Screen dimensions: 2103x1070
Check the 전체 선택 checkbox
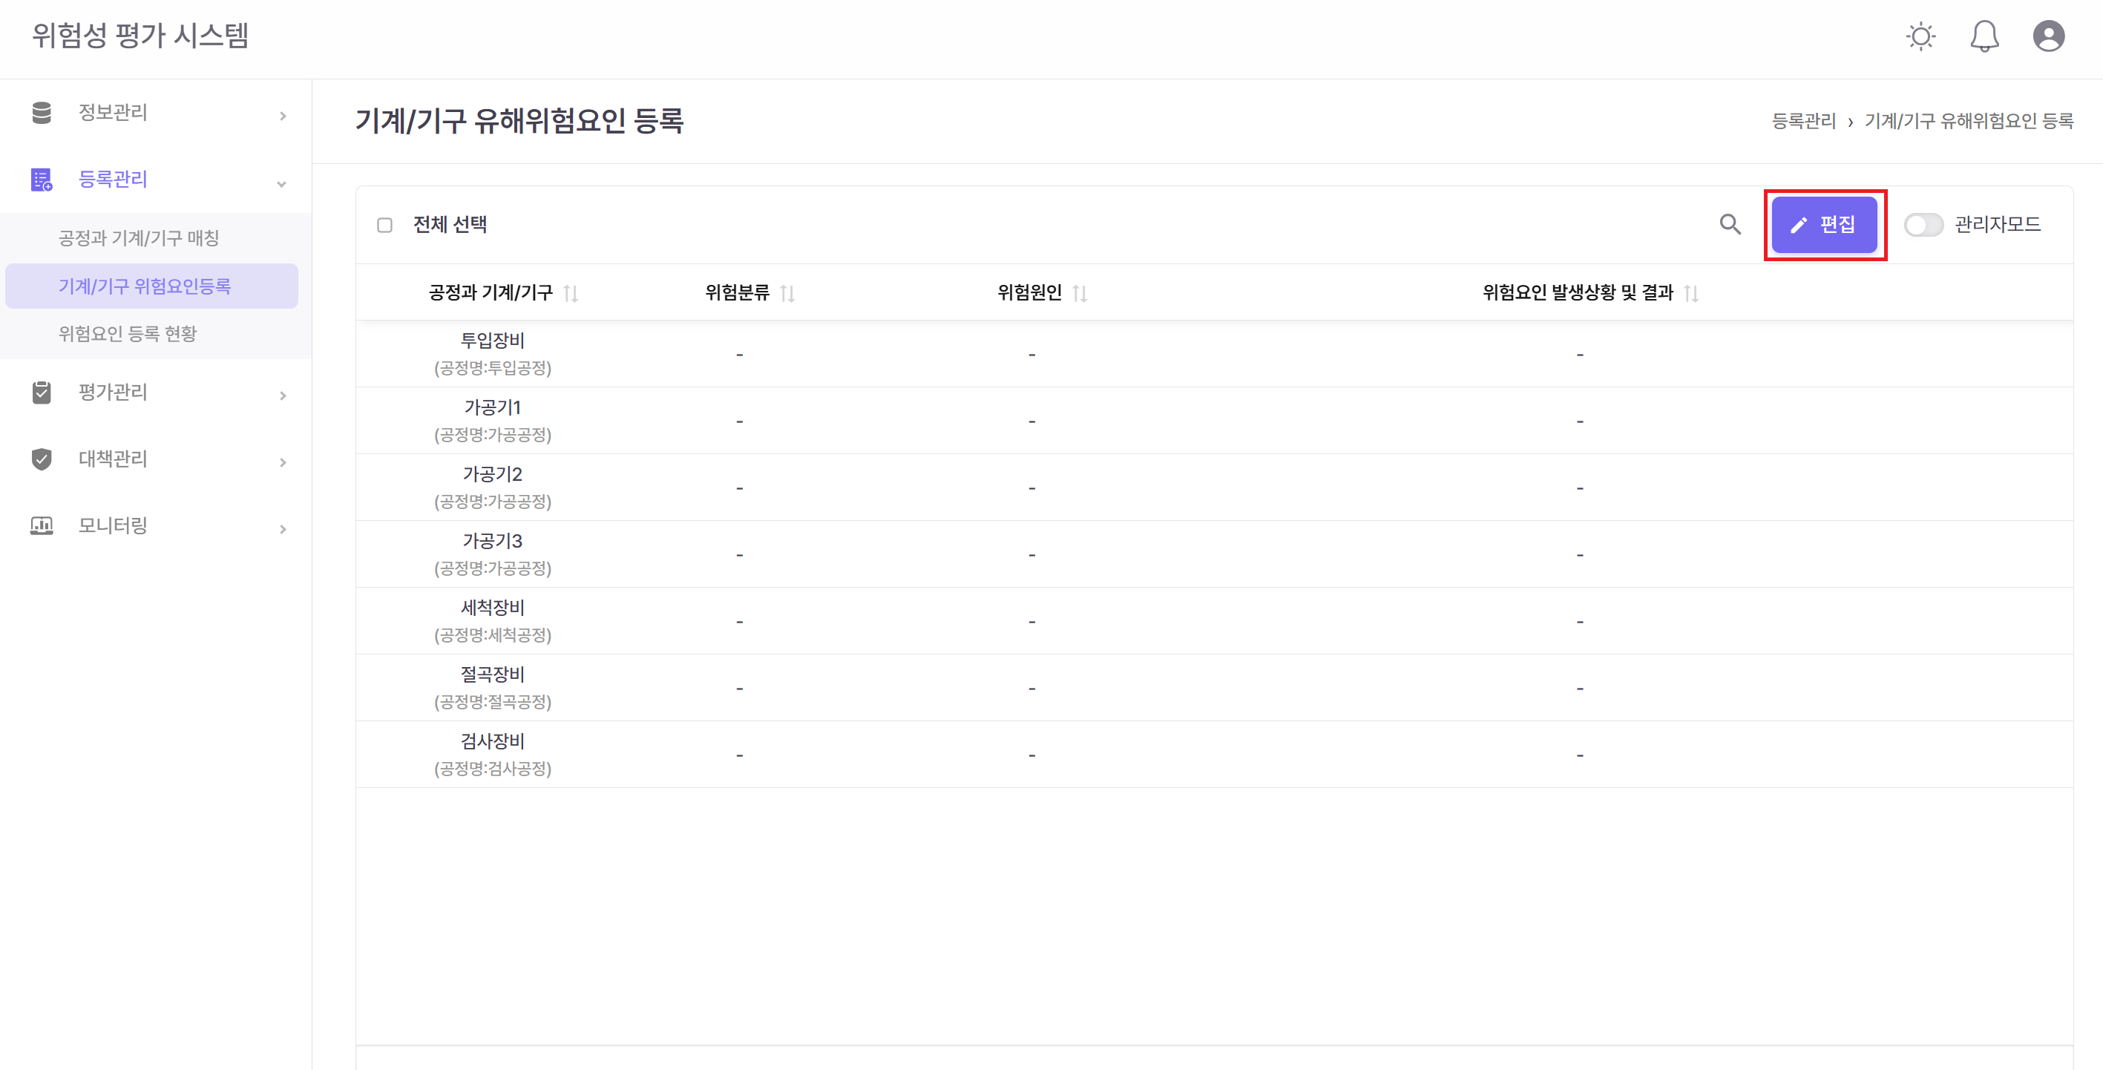pyautogui.click(x=384, y=224)
